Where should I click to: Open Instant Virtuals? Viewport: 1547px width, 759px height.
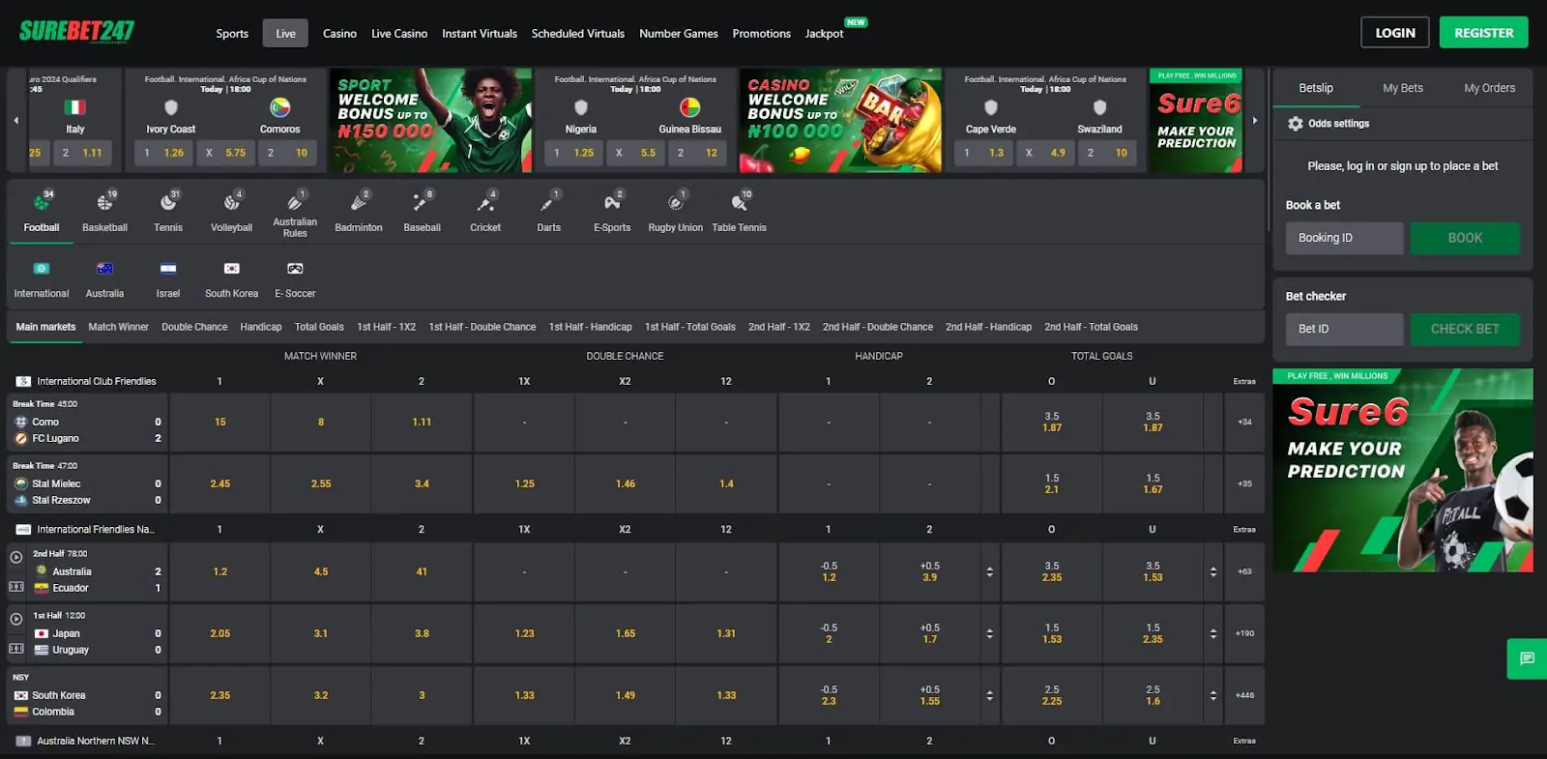click(480, 34)
